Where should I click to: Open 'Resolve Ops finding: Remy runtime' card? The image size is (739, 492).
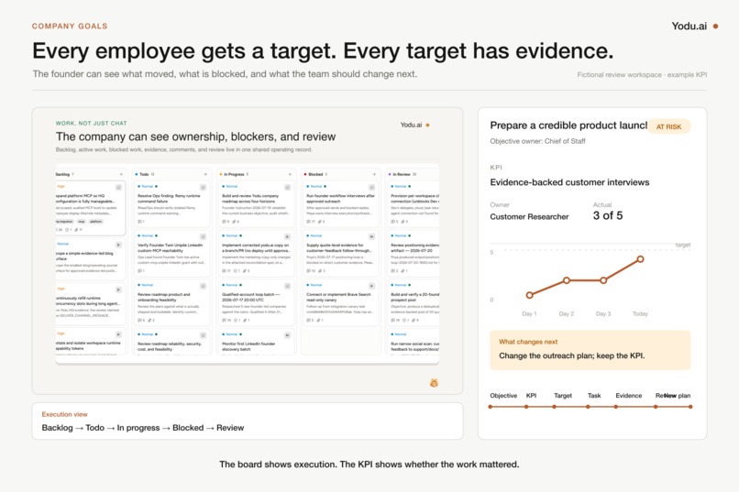(x=171, y=204)
